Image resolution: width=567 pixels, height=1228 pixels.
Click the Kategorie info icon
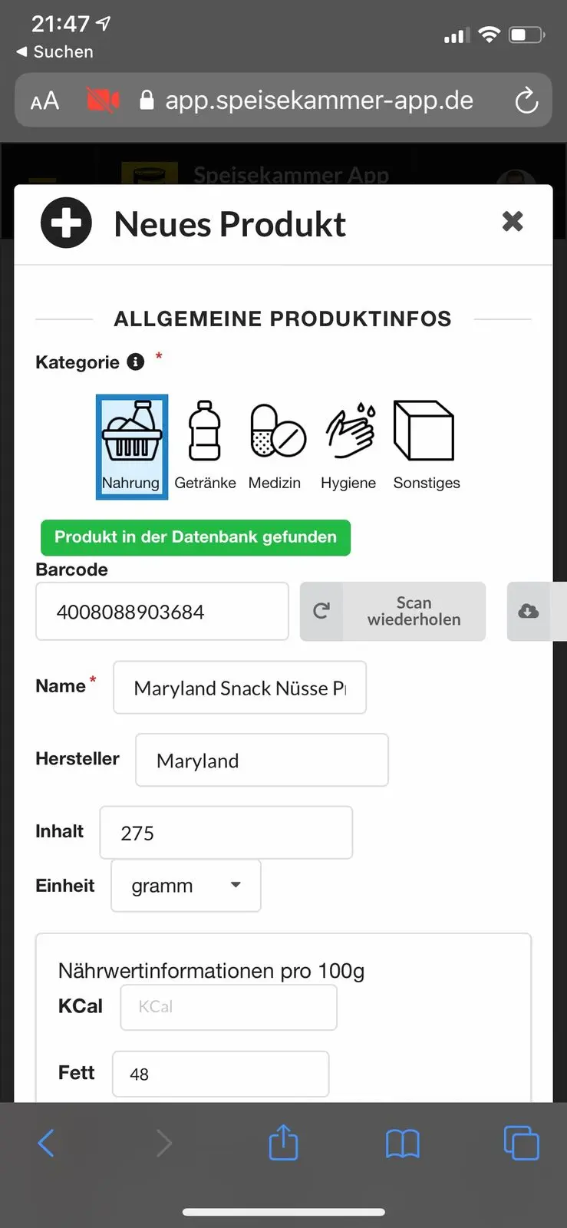136,361
